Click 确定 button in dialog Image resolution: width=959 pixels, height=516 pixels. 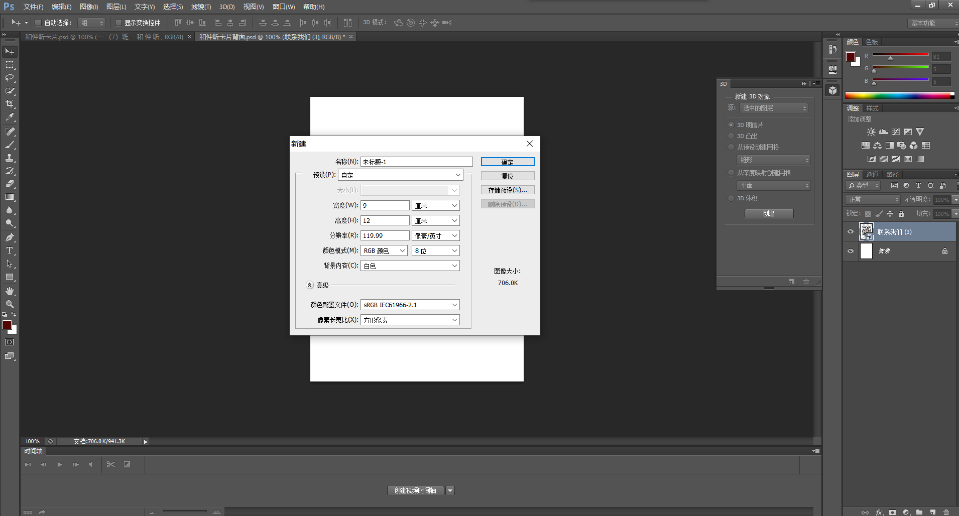508,162
